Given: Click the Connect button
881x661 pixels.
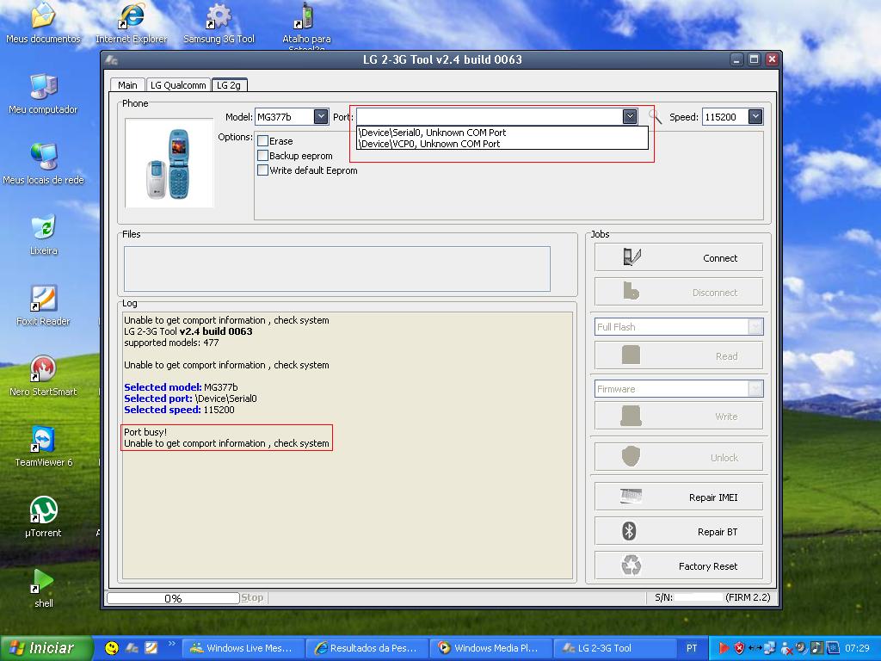Looking at the screenshot, I should coord(679,258).
